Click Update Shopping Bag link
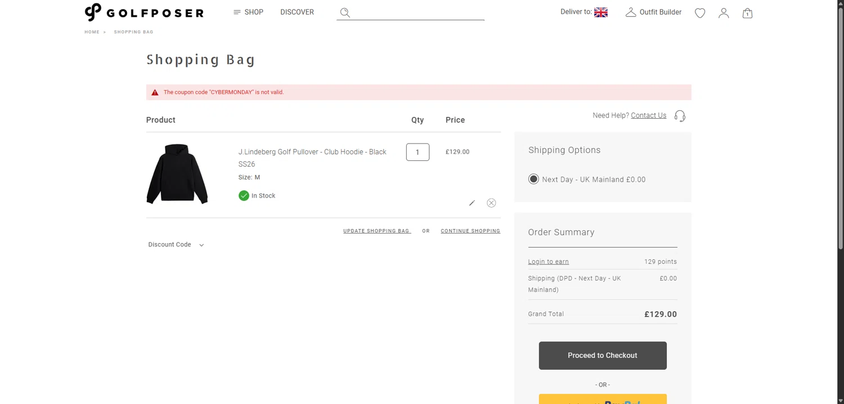Screen dimensions: 844x404 tap(377, 231)
